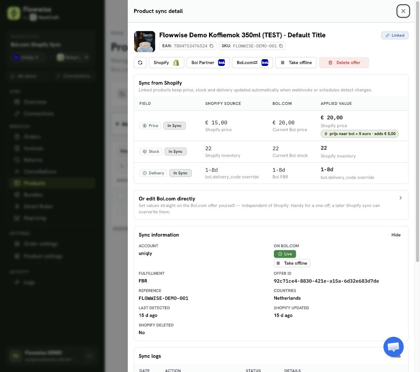
Task: Click the product thumbnail image
Action: click(x=145, y=42)
